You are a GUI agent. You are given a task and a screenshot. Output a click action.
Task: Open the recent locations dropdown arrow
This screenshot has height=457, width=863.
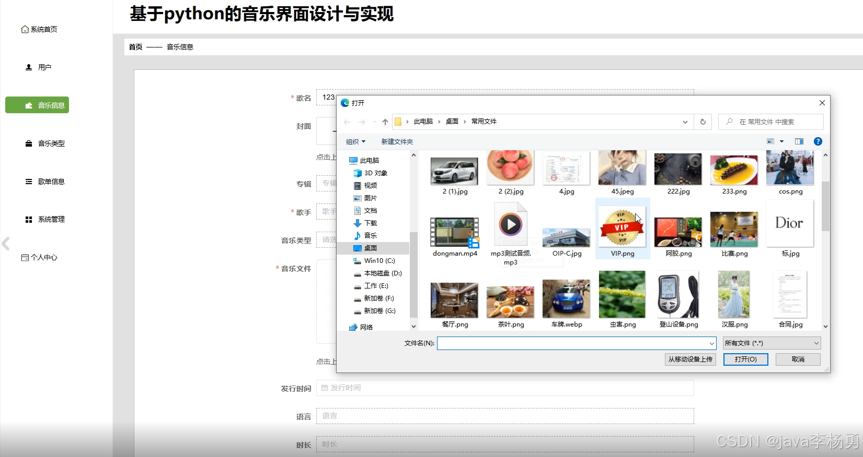click(x=374, y=122)
